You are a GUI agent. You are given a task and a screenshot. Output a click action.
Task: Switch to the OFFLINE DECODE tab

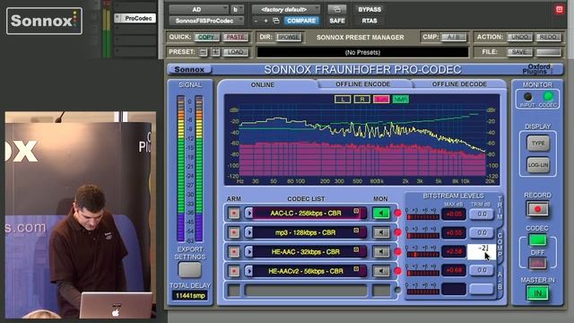[459, 84]
